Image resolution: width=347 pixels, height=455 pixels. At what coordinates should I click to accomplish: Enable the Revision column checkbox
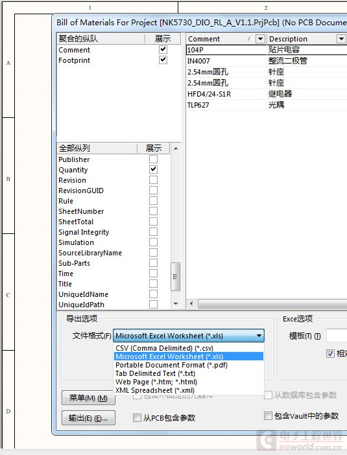tap(153, 180)
